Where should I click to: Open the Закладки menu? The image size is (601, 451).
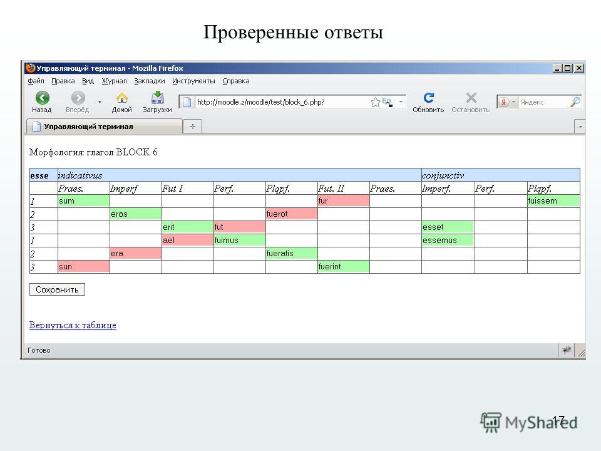click(x=150, y=81)
